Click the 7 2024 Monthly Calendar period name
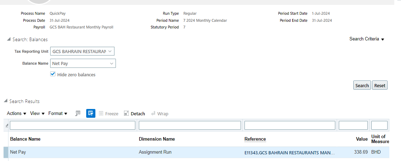This screenshot has width=401, height=161. 205,20
